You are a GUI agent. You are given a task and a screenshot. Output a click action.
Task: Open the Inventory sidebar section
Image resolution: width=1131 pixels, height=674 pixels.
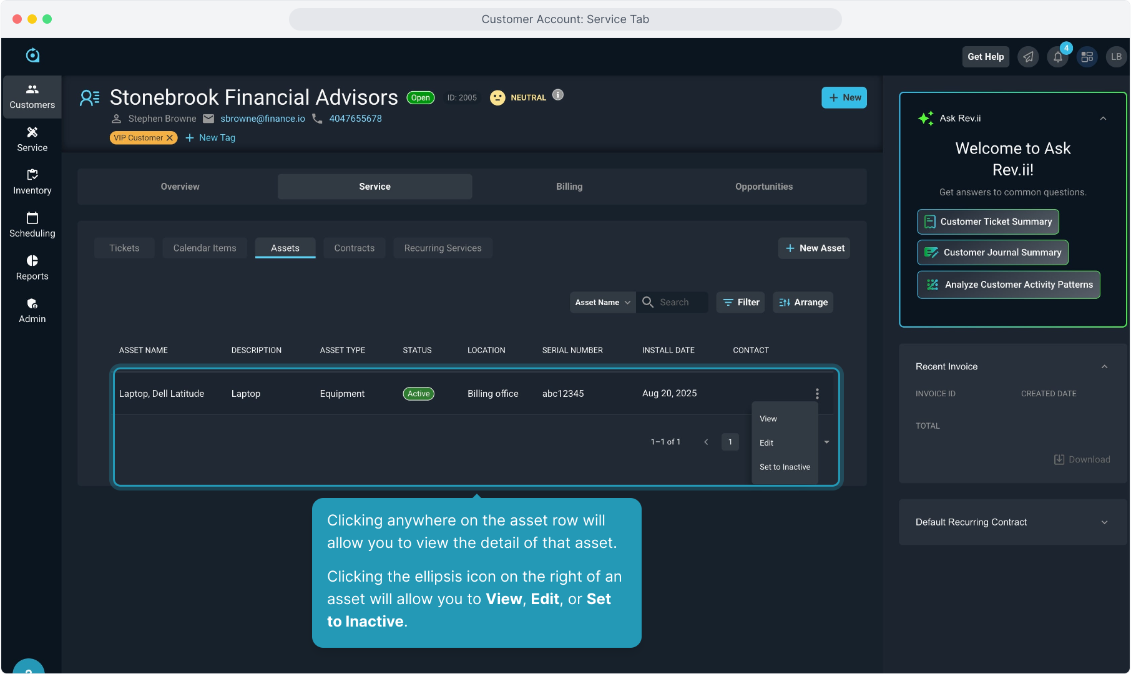tap(32, 182)
